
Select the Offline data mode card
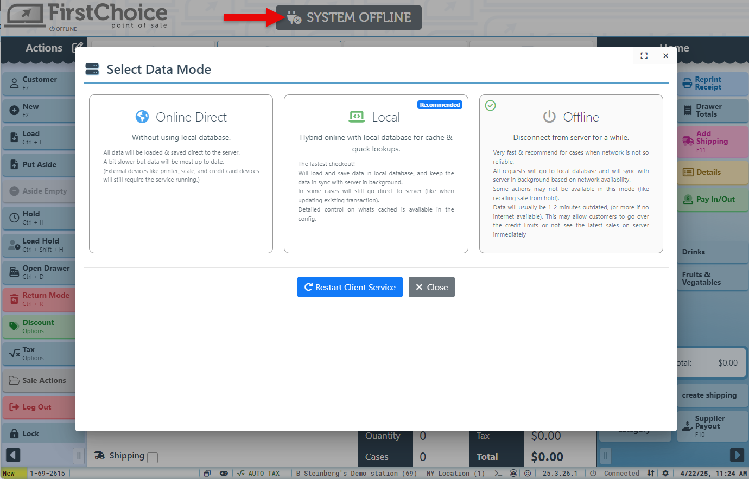[x=570, y=174]
